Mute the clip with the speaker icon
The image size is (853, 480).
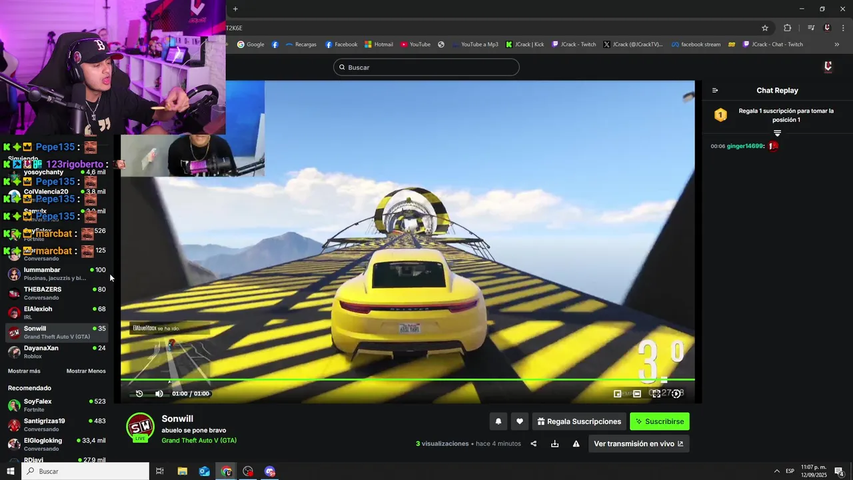[x=159, y=393]
